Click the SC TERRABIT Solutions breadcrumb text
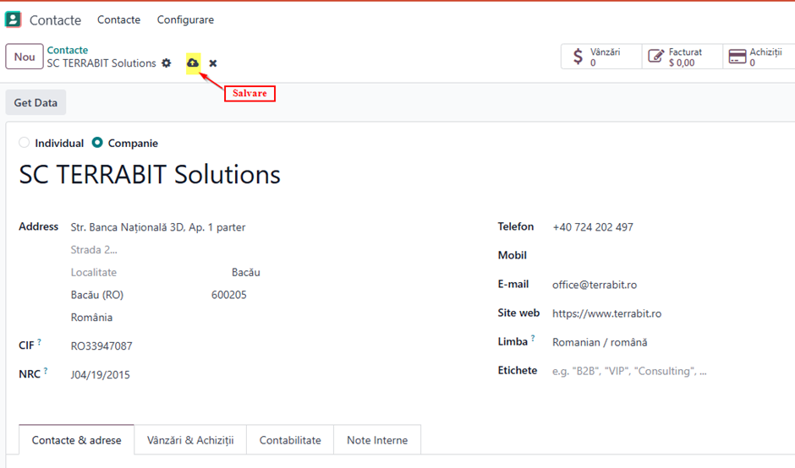 (x=101, y=63)
